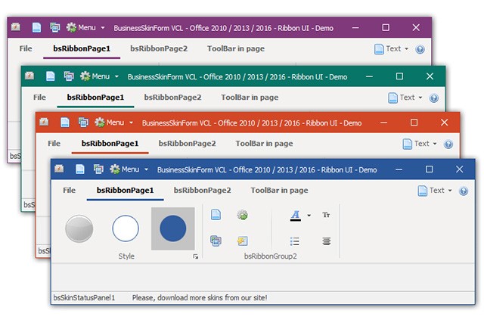Switch to bsRibbonPage2 in orange window
Viewport: 484px width, 323px height.
[187, 143]
